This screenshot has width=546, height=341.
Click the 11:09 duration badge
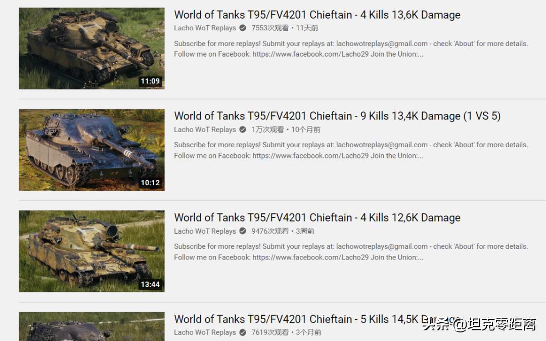(150, 81)
